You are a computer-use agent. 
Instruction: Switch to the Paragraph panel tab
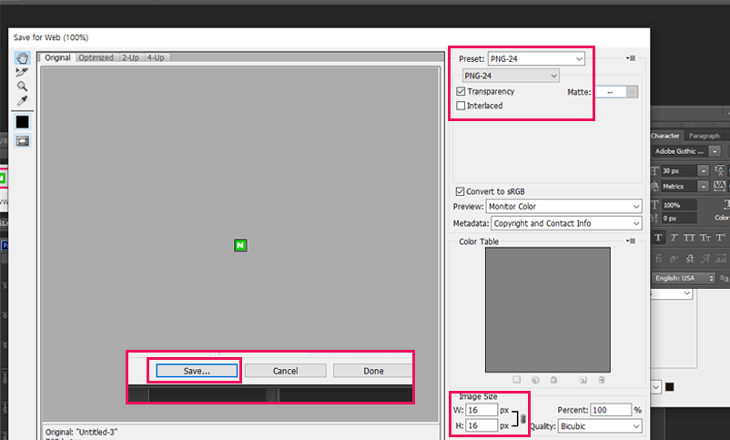pyautogui.click(x=704, y=136)
